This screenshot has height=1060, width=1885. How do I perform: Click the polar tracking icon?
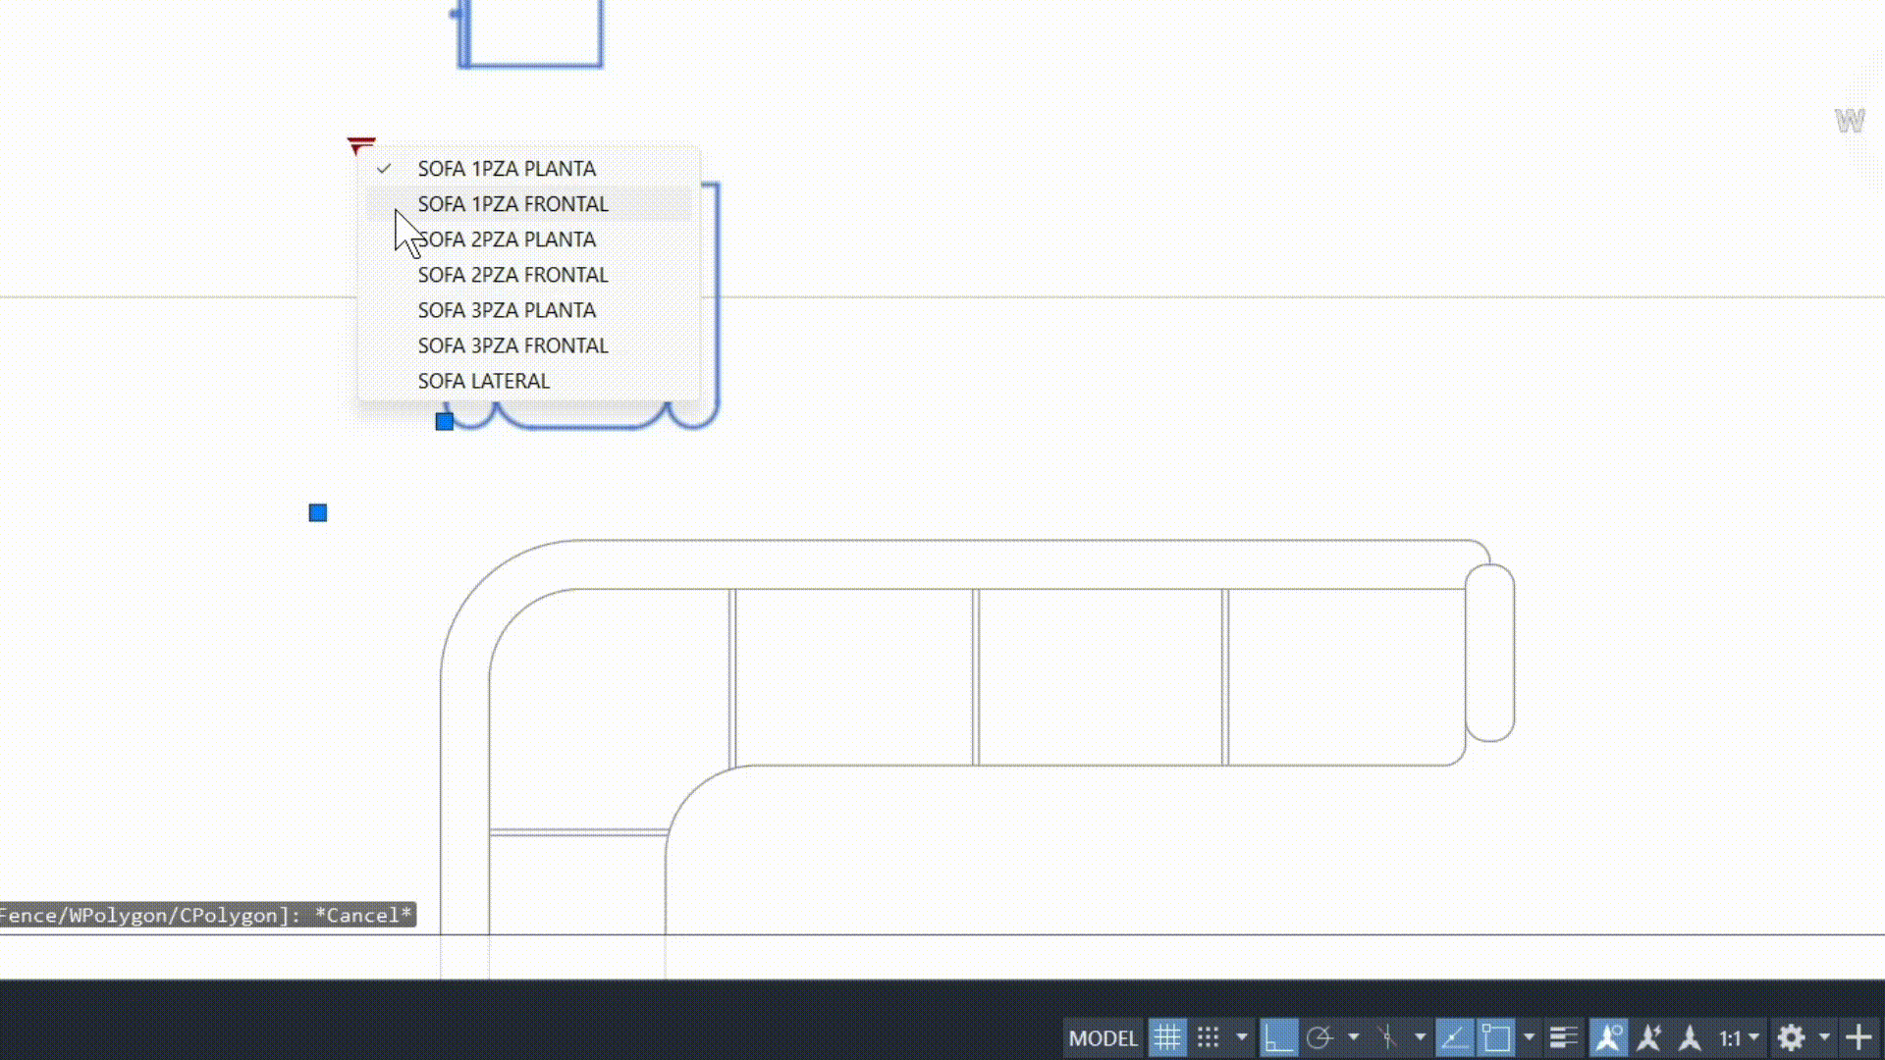point(1320,1037)
